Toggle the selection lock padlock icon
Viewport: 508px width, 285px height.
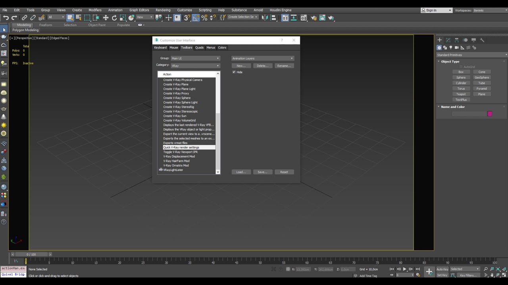pyautogui.click(x=281, y=269)
